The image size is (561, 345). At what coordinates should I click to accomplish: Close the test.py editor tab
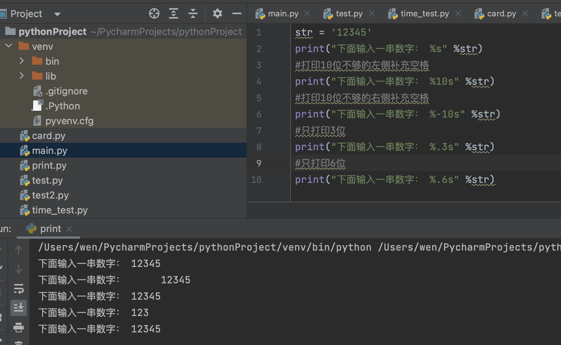(x=372, y=13)
